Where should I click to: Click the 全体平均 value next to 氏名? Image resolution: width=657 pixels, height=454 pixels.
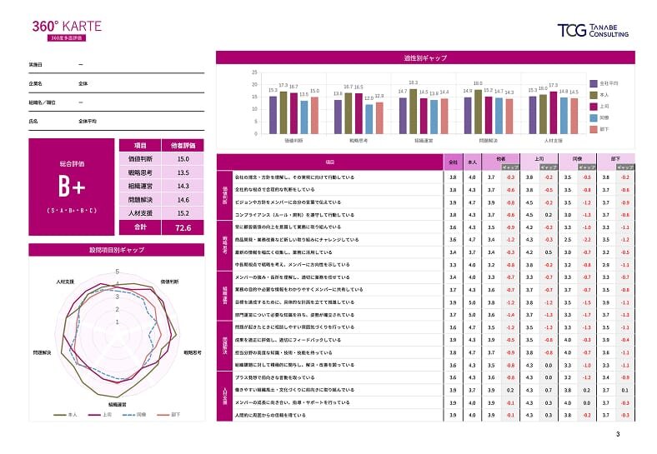coord(88,121)
